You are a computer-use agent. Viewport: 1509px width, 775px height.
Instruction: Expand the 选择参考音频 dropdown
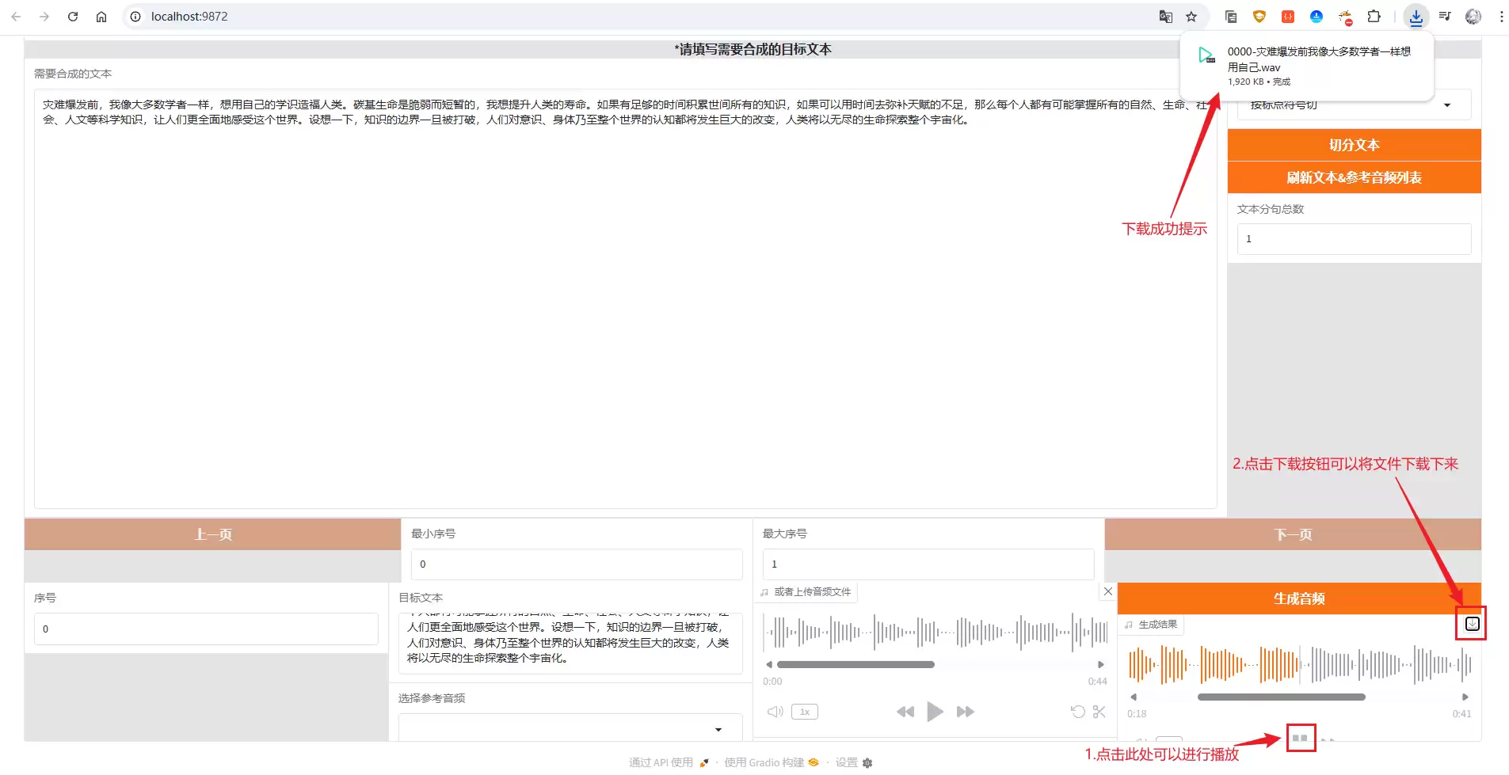(x=570, y=728)
